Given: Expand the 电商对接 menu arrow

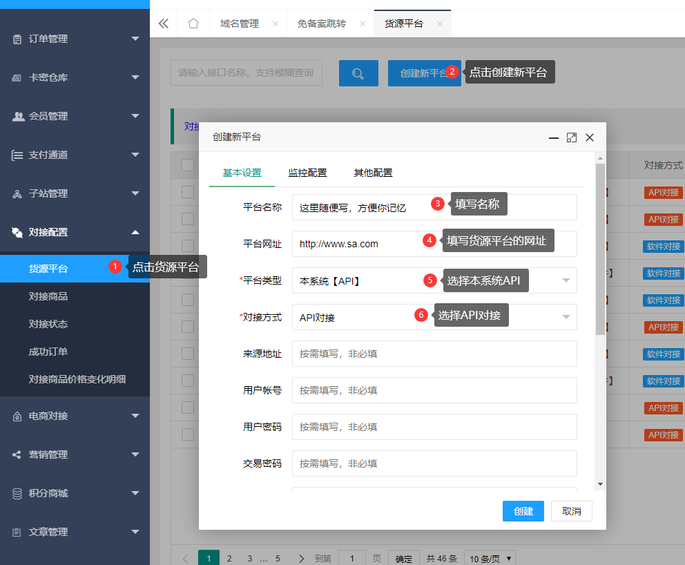Looking at the screenshot, I should coord(135,416).
